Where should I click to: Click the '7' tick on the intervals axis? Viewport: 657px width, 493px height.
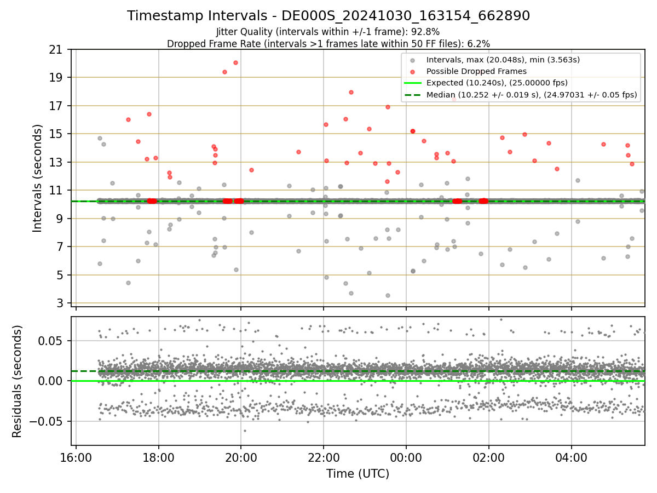[x=60, y=246]
